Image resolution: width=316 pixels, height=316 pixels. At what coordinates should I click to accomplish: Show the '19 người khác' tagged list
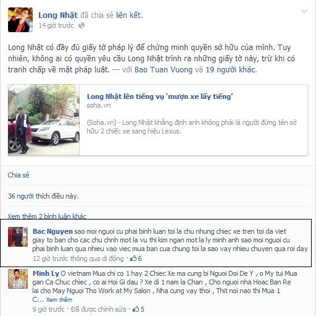tap(230, 70)
